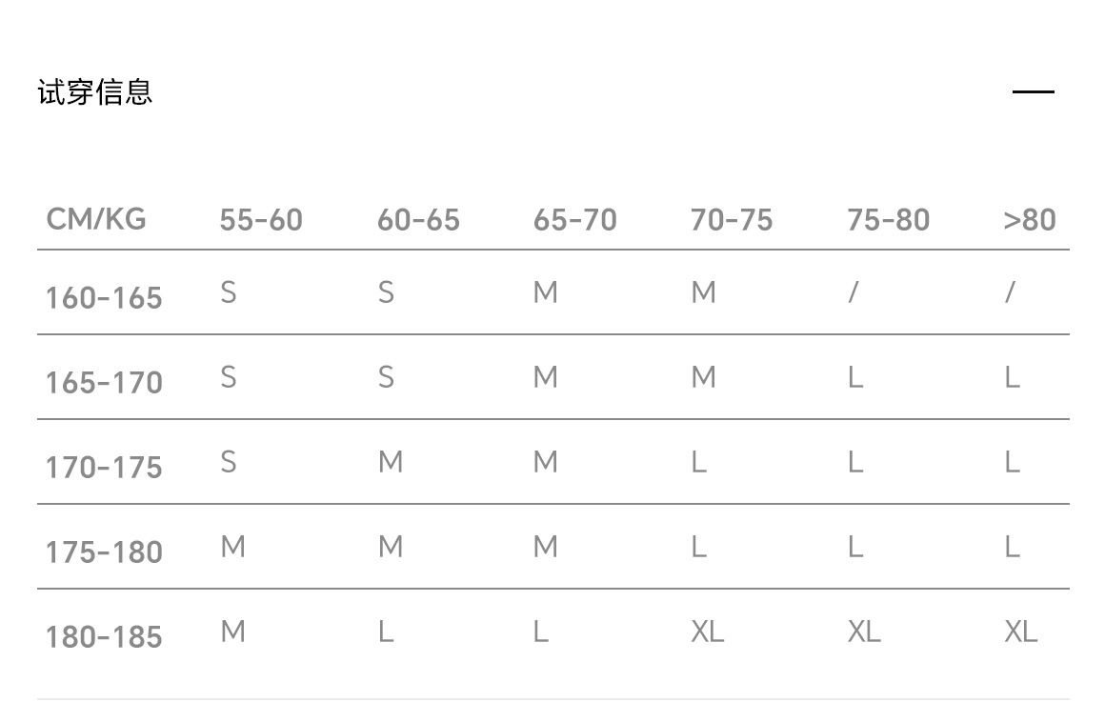Click the M size in row 180-185
The height and width of the screenshot is (702, 1105).
[x=232, y=632]
